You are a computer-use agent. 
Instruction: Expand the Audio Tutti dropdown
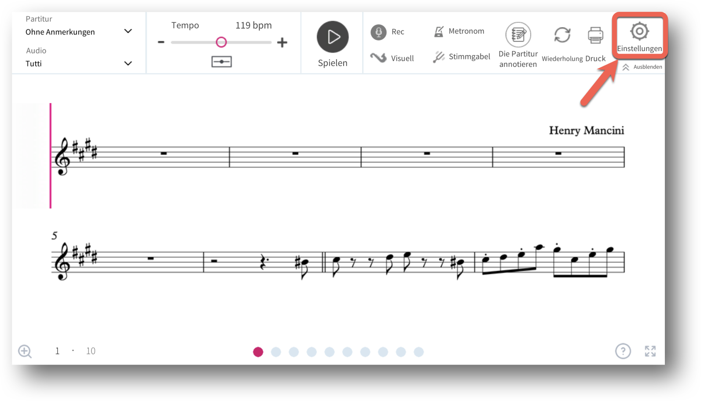click(79, 63)
